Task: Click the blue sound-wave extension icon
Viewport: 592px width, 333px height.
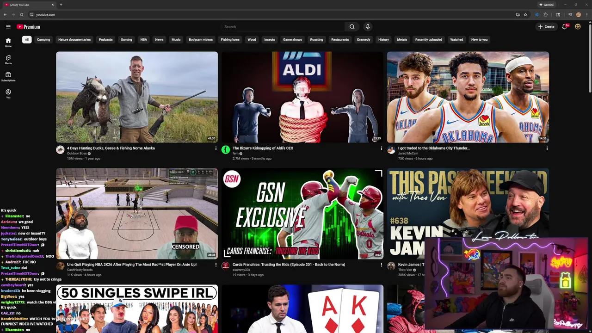Action: 537,14
